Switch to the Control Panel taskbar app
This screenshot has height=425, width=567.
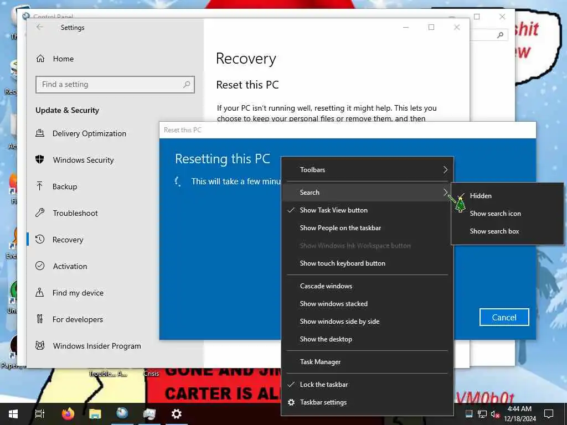point(150,414)
